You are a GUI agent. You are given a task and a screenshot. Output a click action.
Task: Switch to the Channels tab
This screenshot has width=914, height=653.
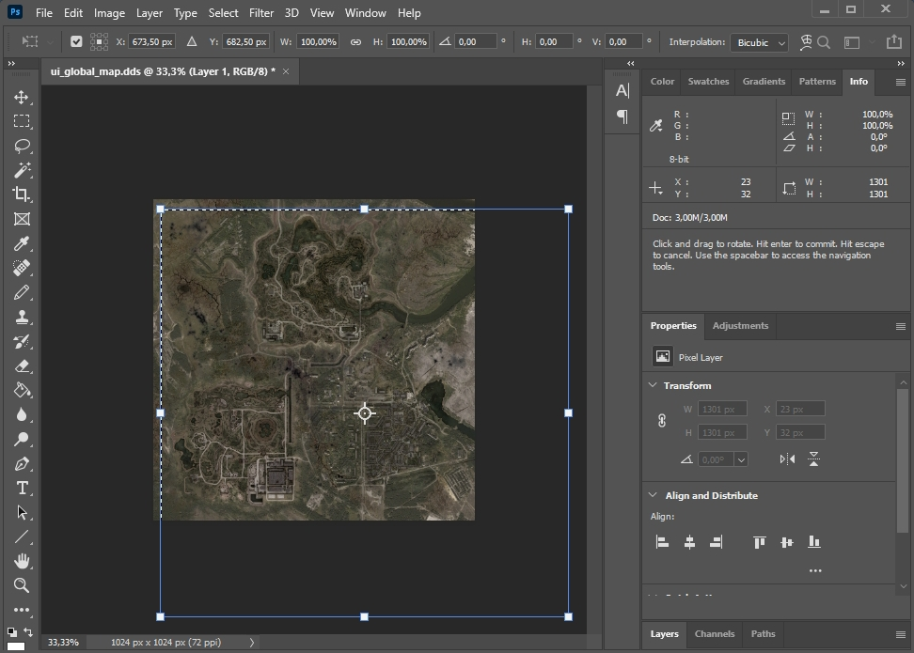point(714,633)
